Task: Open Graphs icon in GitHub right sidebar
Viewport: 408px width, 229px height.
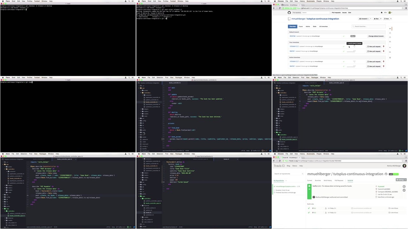Action: coord(390,52)
